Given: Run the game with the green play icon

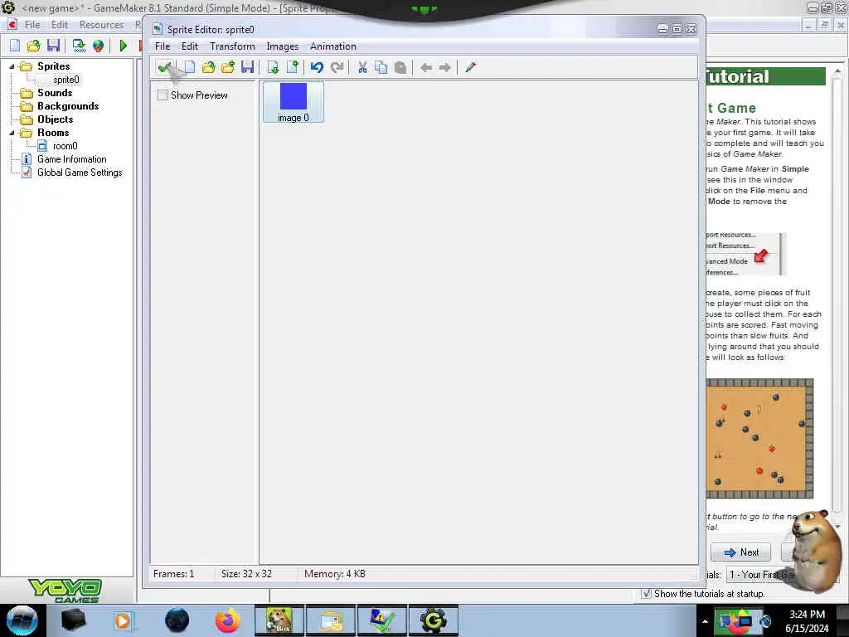Looking at the screenshot, I should (x=124, y=46).
